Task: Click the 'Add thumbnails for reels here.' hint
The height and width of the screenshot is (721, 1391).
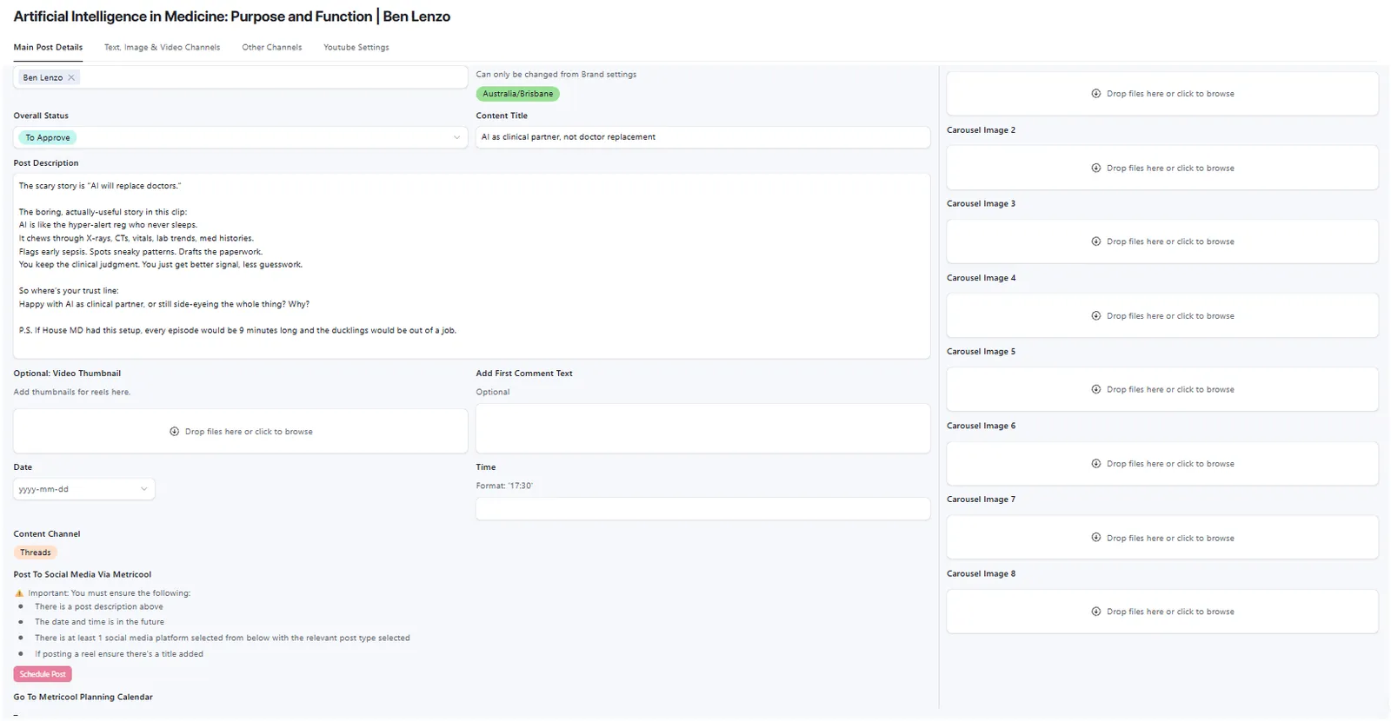Action: click(x=72, y=392)
